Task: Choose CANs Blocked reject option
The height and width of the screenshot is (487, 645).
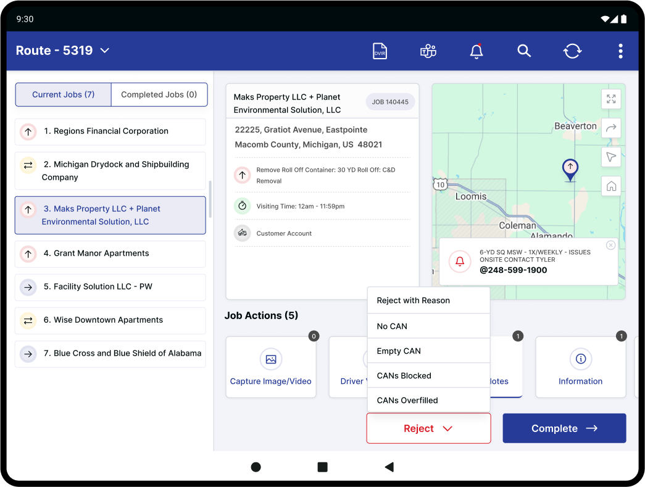Action: pyautogui.click(x=428, y=375)
